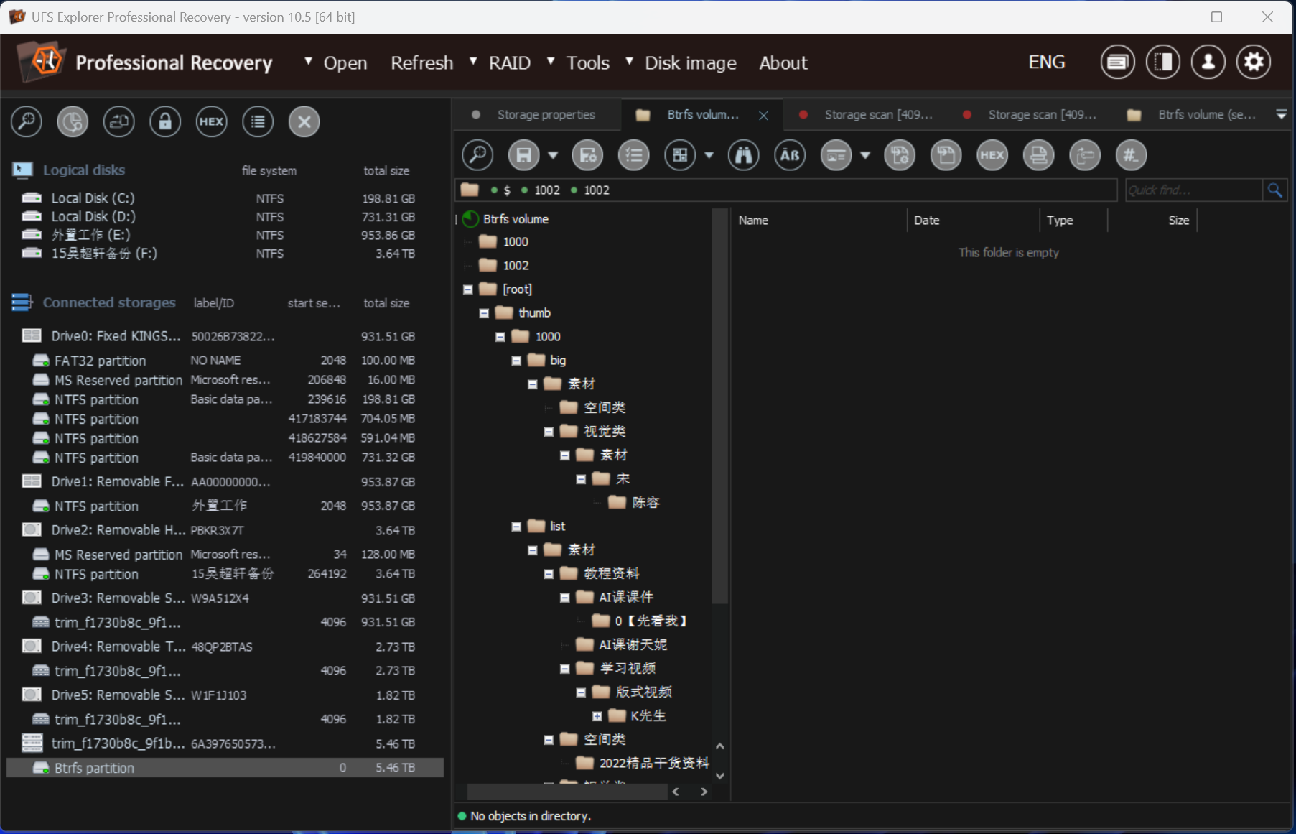Image resolution: width=1296 pixels, height=834 pixels.
Task: Collapse the thumb folder node
Action: 484,313
